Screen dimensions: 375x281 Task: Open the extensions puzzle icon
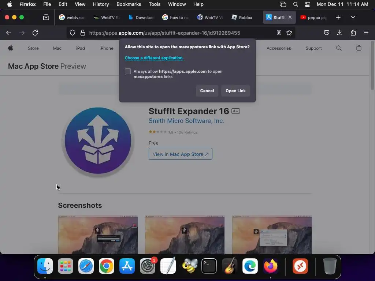[353, 33]
